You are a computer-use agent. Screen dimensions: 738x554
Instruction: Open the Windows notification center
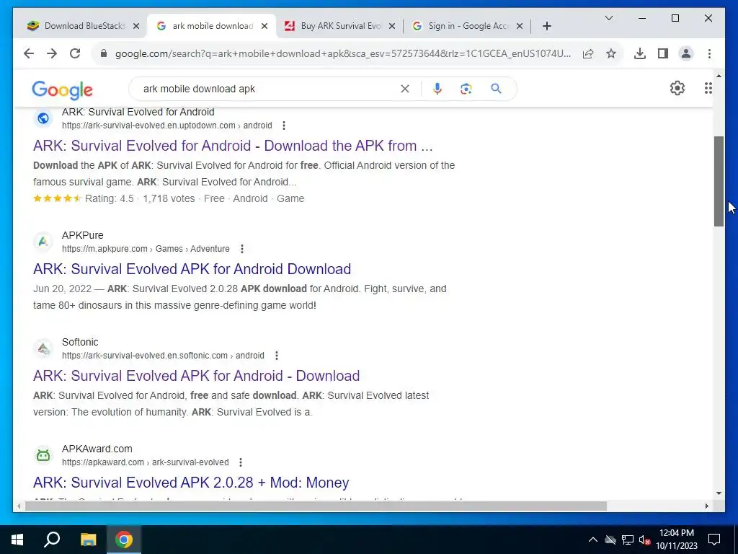[714, 540]
